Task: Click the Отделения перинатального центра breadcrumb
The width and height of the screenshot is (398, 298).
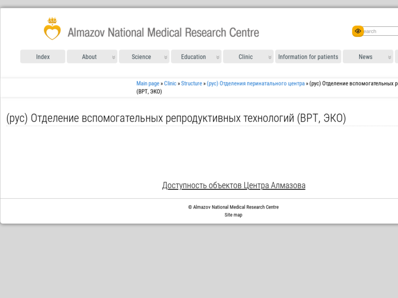Action: tap(256, 83)
